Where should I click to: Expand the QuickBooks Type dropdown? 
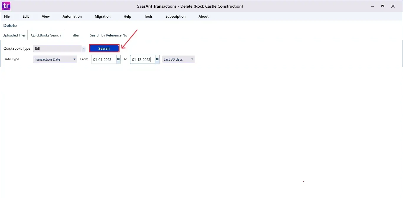[x=84, y=49]
